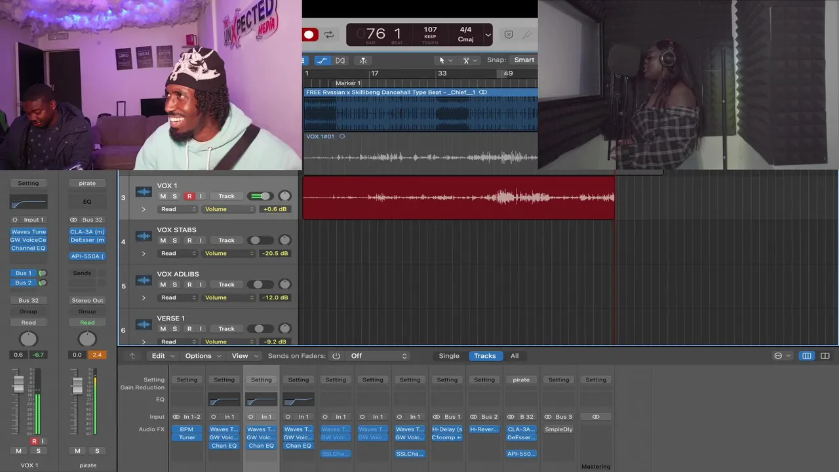
Task: Click the VOX STABS track waveform icon
Action: (x=144, y=236)
